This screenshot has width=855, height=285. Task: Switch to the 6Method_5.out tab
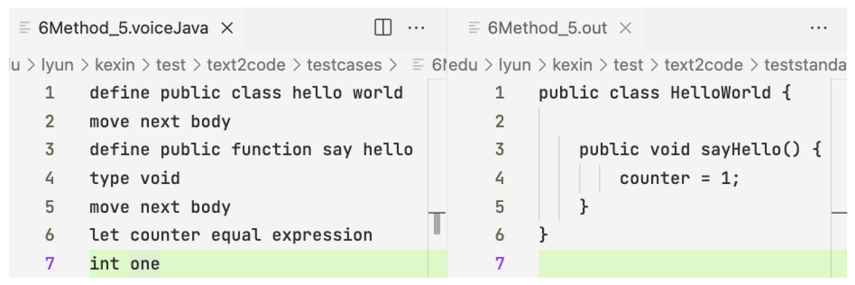[547, 28]
